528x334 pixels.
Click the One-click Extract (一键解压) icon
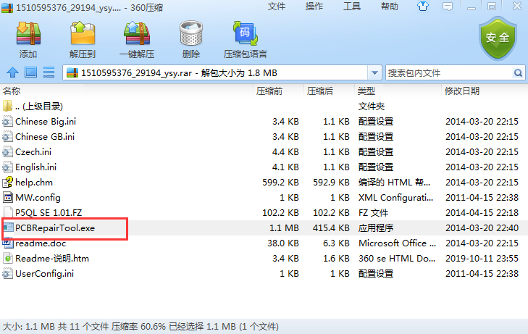pos(137,33)
